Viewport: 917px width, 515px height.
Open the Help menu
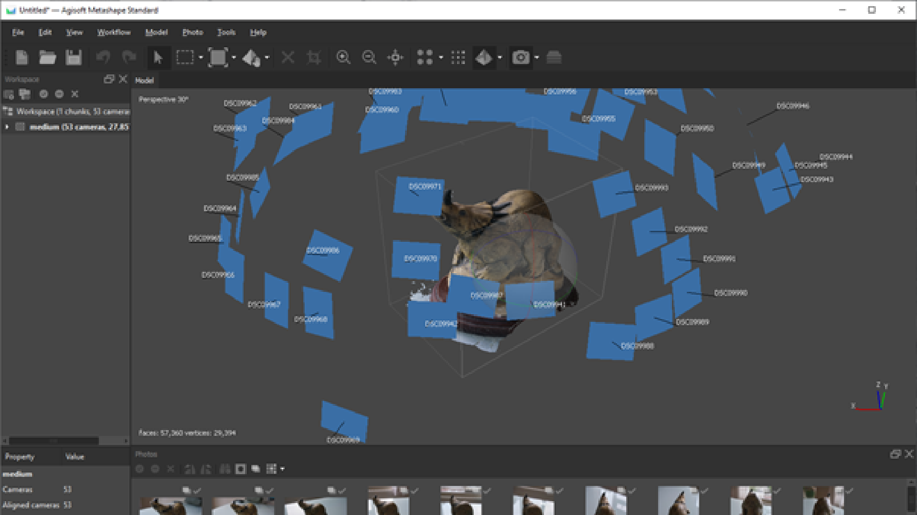(258, 32)
